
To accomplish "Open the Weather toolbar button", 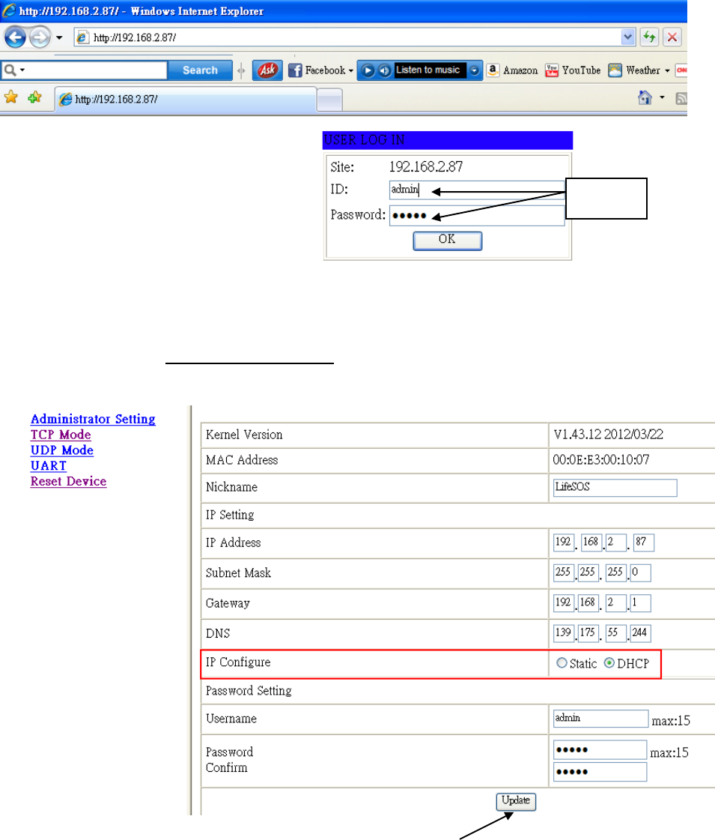I will tap(635, 70).
